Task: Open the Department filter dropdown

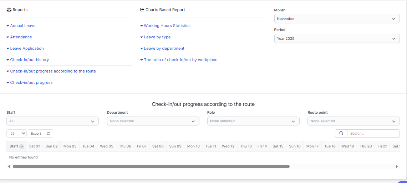Action: (153, 121)
